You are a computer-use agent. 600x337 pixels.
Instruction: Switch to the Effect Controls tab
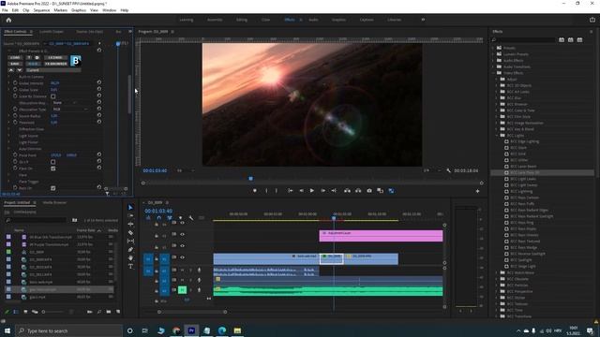tap(15, 32)
